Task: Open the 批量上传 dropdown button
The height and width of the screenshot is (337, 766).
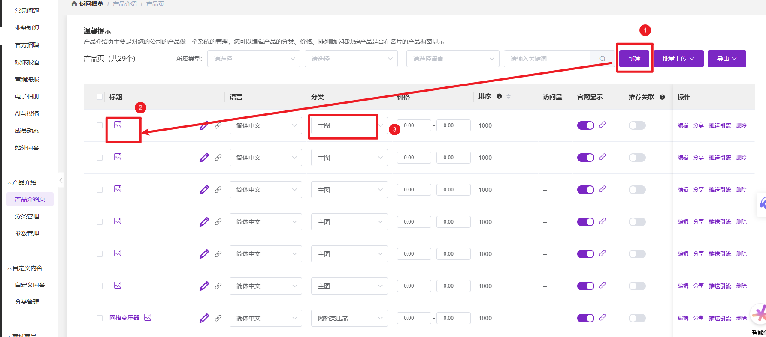Action: coord(678,59)
